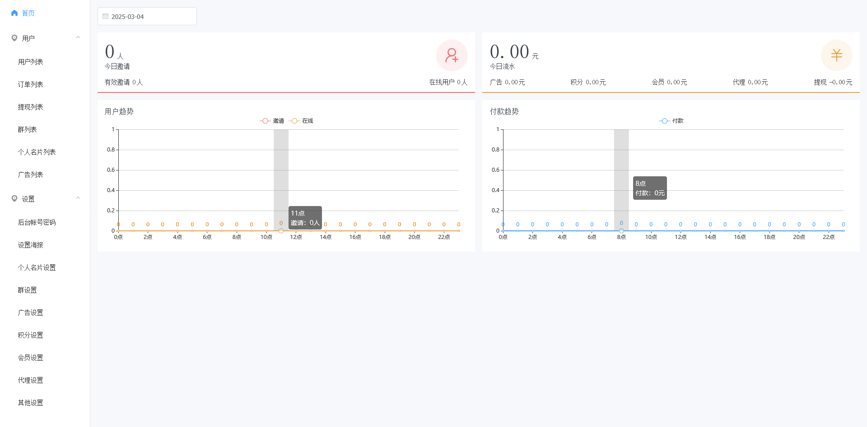This screenshot has height=427, width=867.
Task: Click the location pin icon next to 用户
Action: tap(14, 38)
